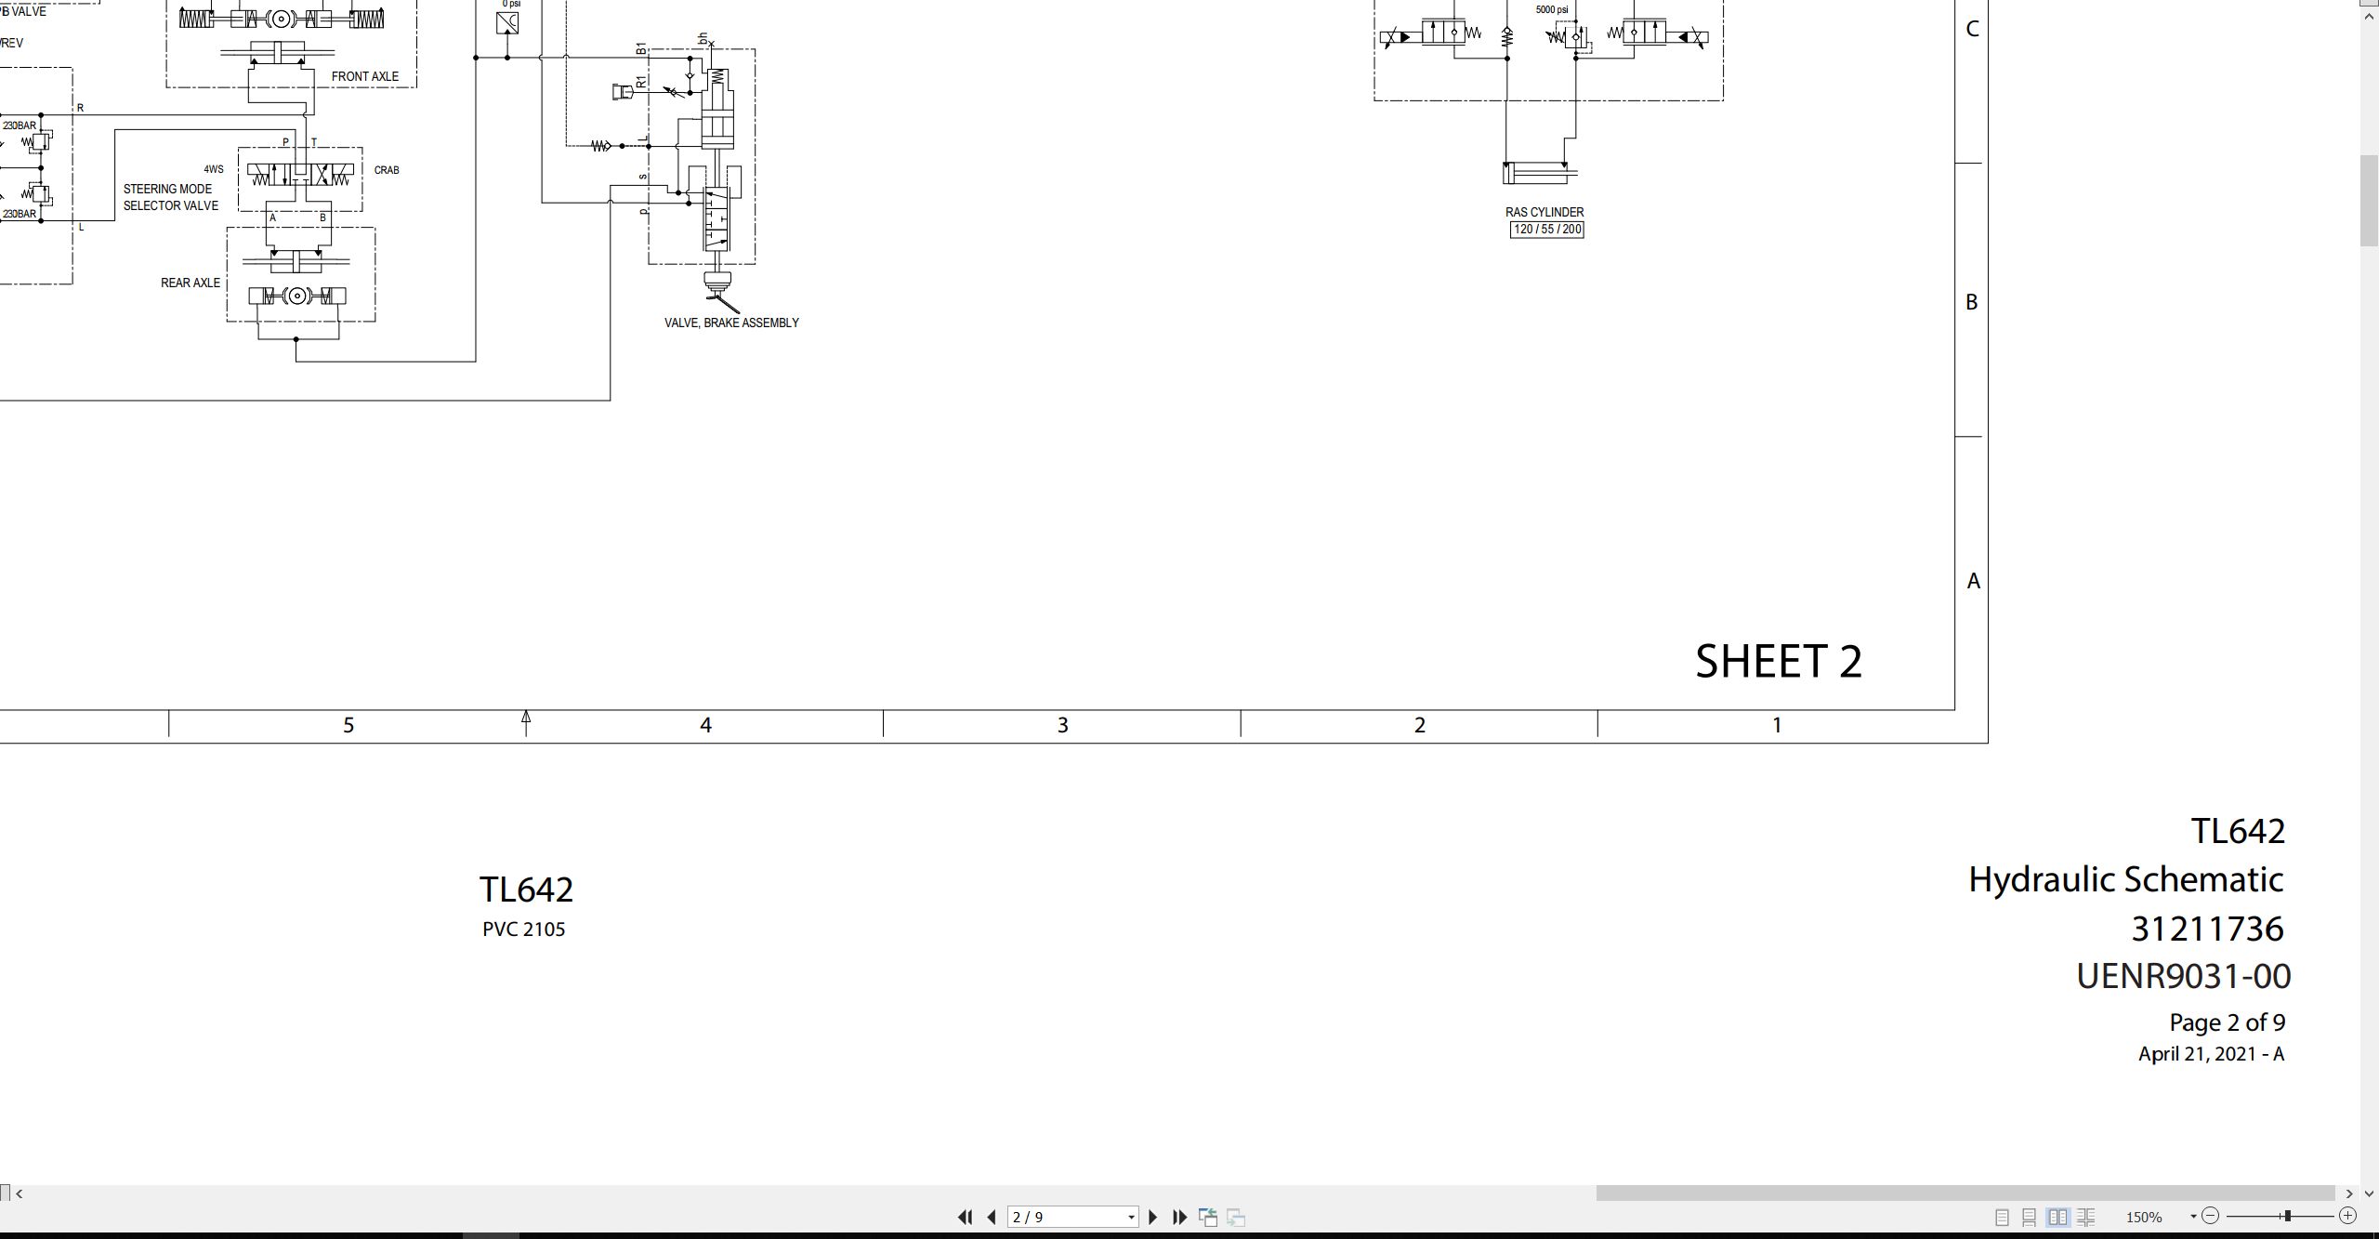Click the CRAB label beside the selector valve
This screenshot has width=2379, height=1239.
[387, 170]
